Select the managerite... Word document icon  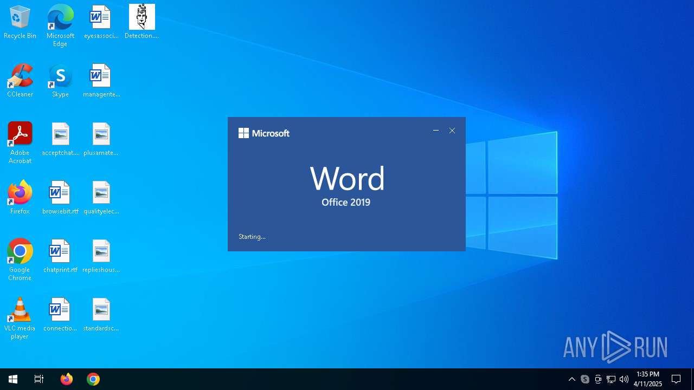click(x=101, y=81)
